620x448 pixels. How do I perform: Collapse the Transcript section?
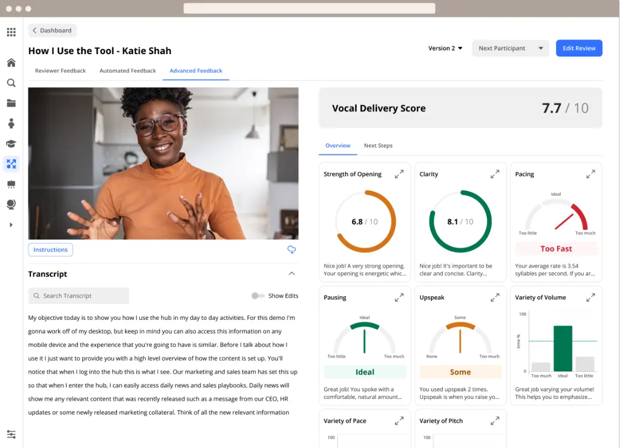coord(292,273)
